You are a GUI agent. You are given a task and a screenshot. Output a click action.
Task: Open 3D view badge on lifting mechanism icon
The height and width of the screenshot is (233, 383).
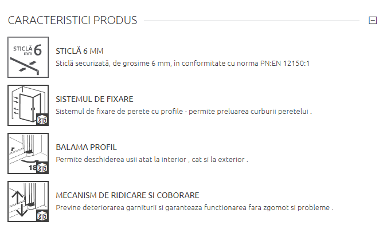click(x=42, y=216)
